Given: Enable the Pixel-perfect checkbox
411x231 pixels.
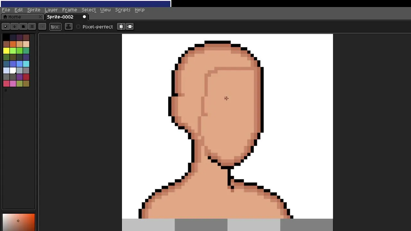Looking at the screenshot, I should click(78, 27).
